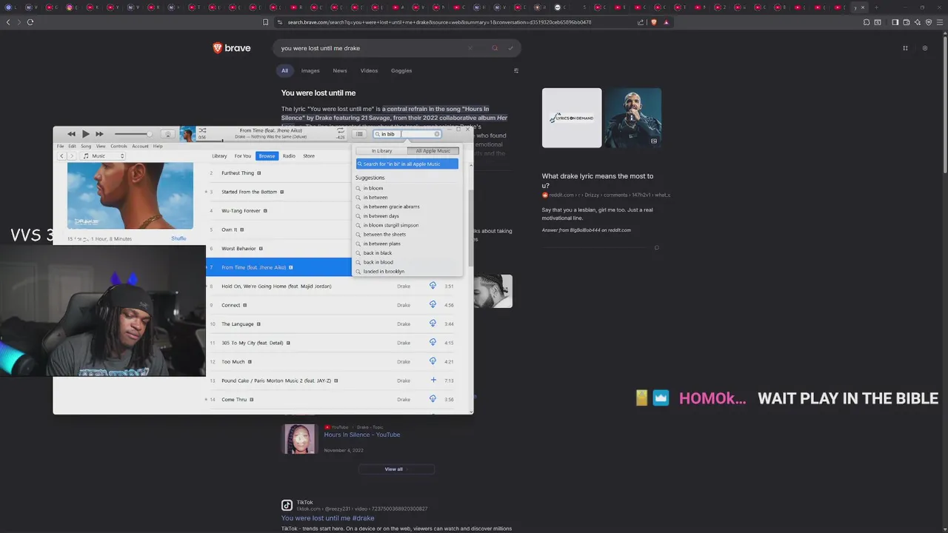Go back in the Brave browser
The width and height of the screenshot is (948, 533).
8,22
